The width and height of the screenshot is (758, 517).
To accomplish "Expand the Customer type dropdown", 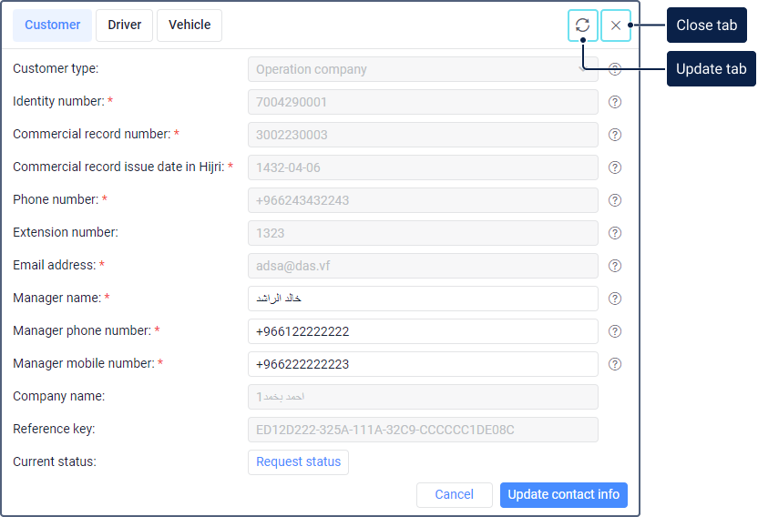I will pos(423,69).
